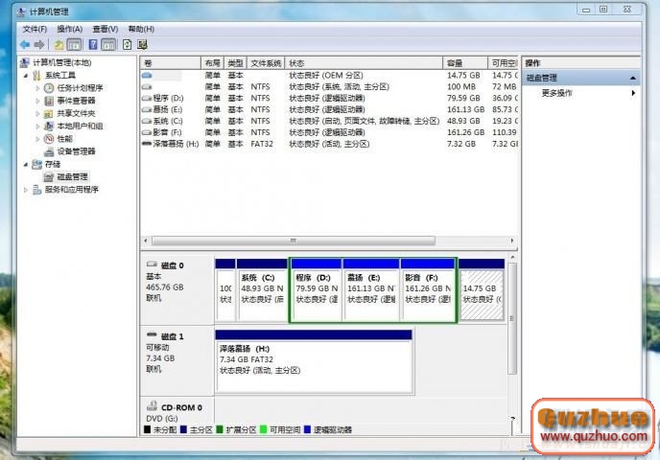The width and height of the screenshot is (660, 460).
Task: Click the 磁盘 0 disk label
Action: 172,264
